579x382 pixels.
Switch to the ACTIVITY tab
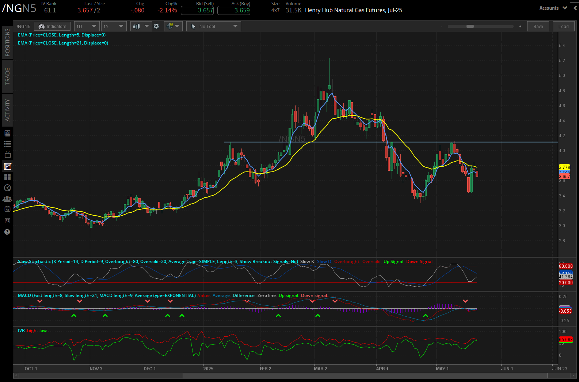point(7,110)
